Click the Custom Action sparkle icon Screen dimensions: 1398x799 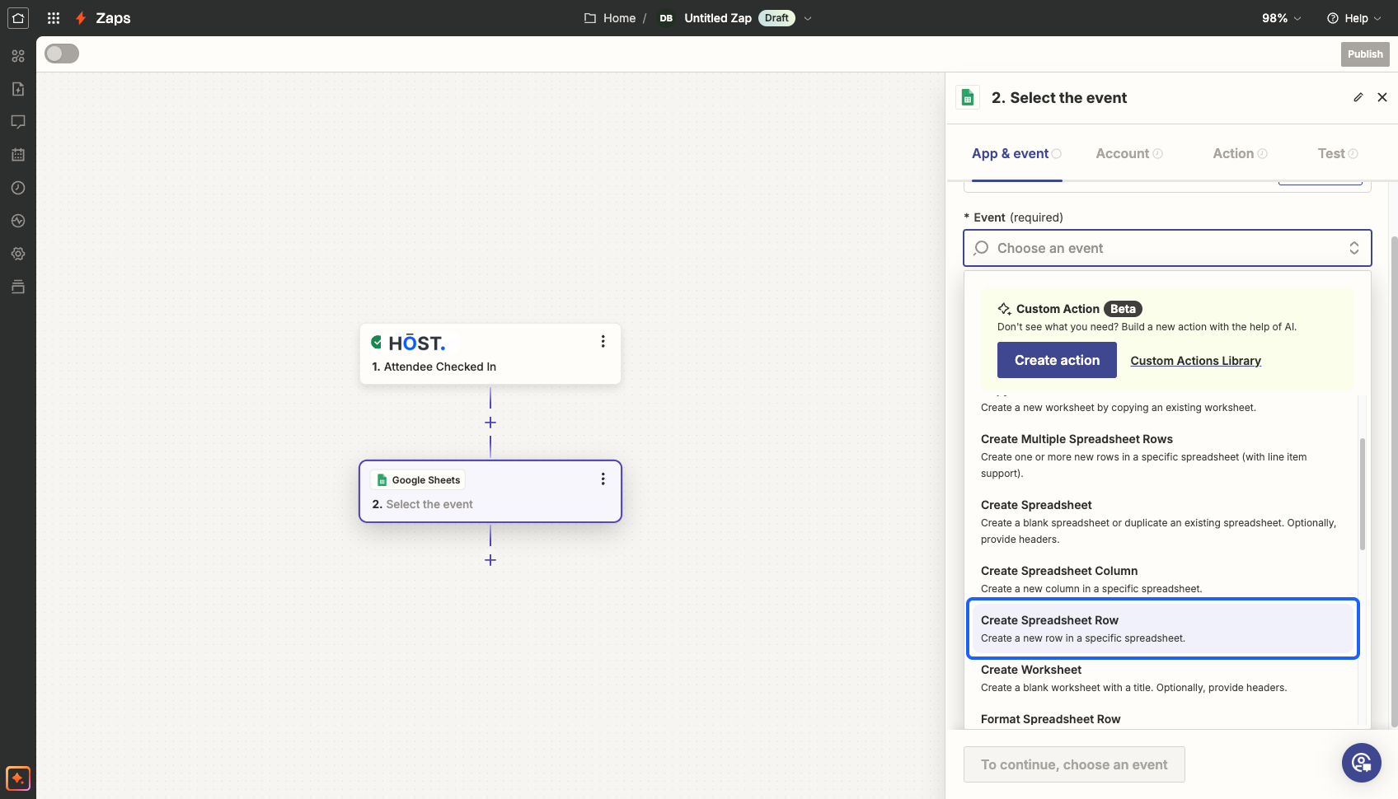[x=1004, y=309]
